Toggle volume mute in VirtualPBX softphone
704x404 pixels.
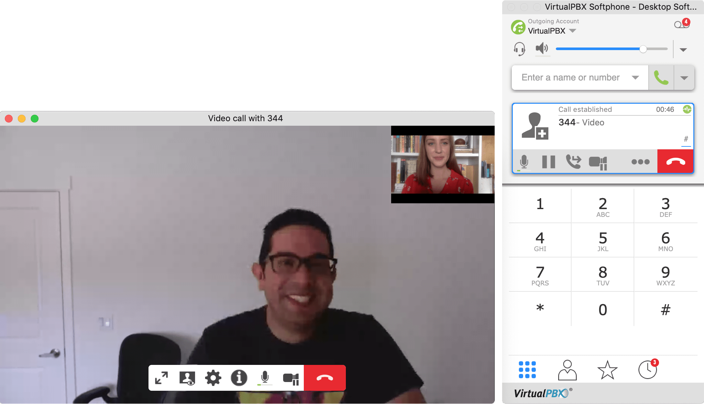coord(543,49)
